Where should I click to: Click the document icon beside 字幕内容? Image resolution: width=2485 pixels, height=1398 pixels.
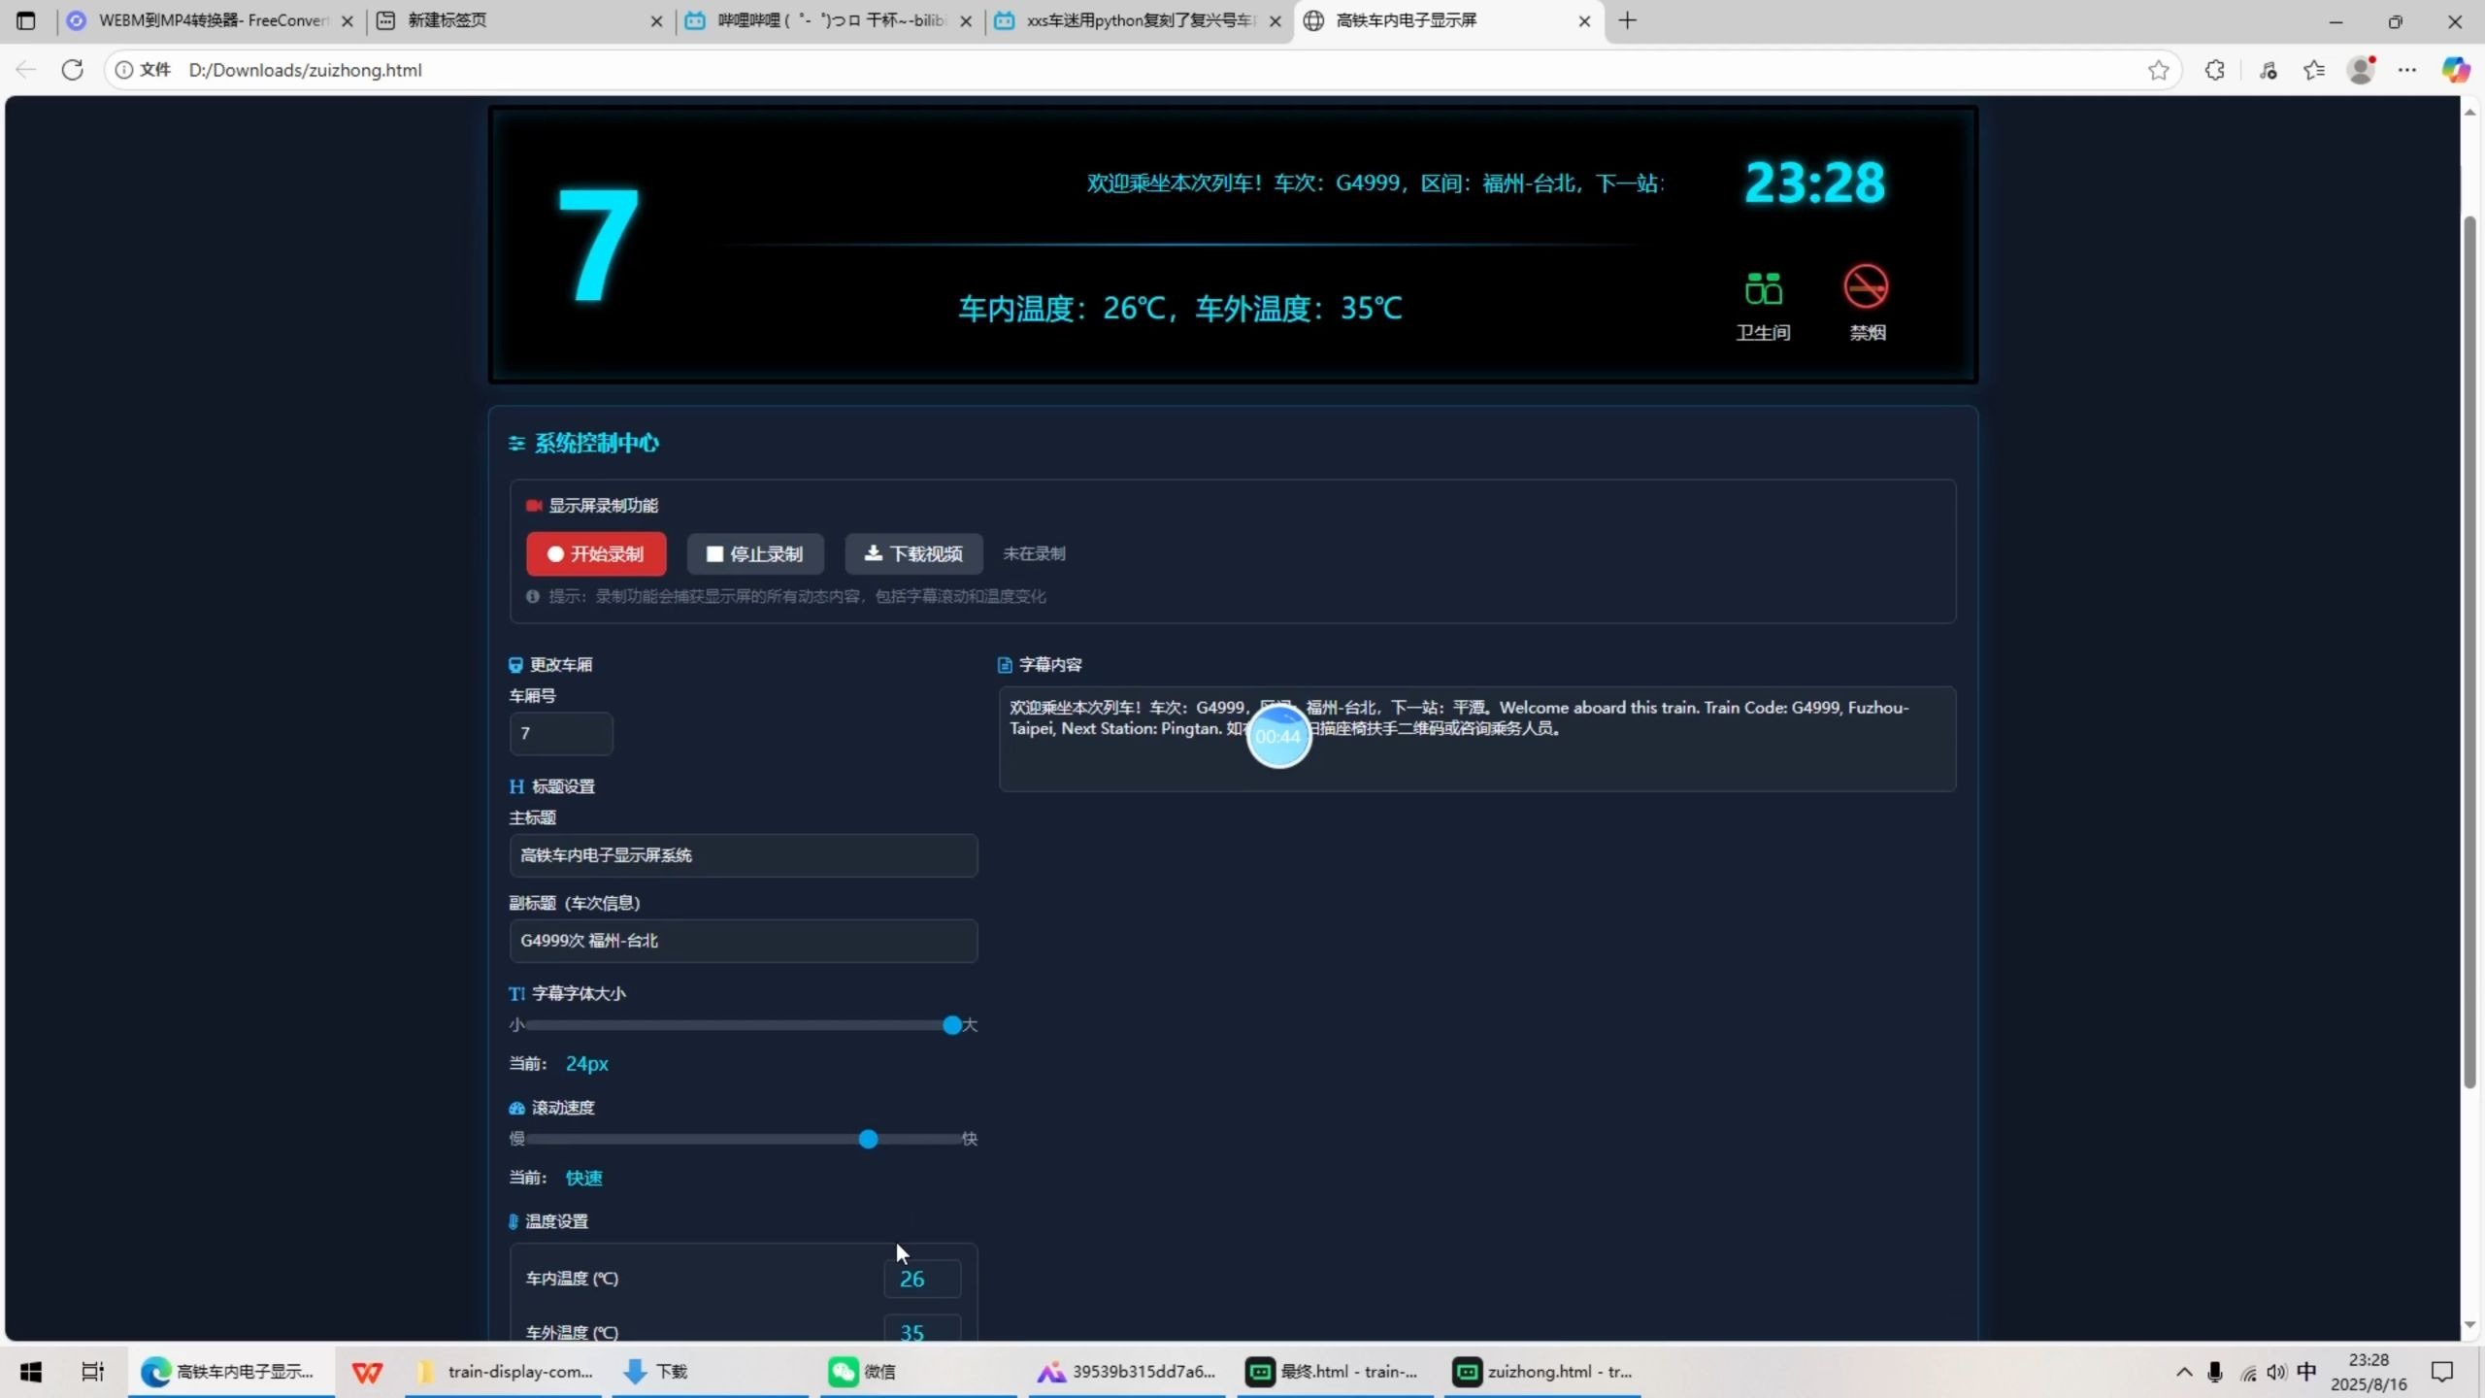[1005, 665]
